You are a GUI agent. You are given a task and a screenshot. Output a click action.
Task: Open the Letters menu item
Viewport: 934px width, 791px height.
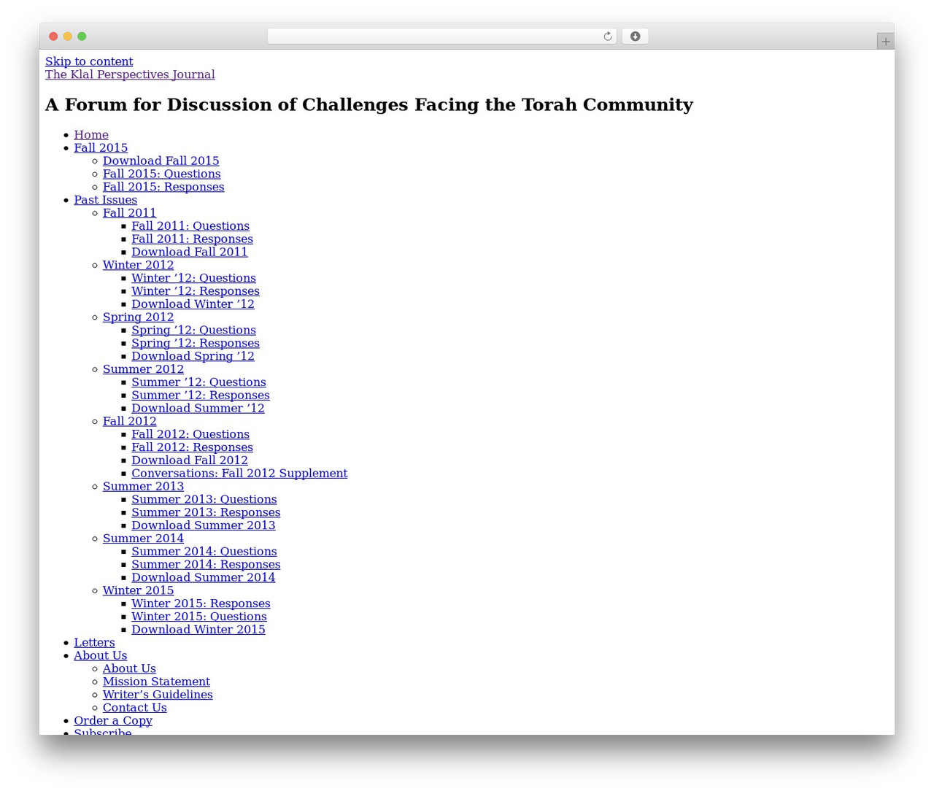(95, 643)
